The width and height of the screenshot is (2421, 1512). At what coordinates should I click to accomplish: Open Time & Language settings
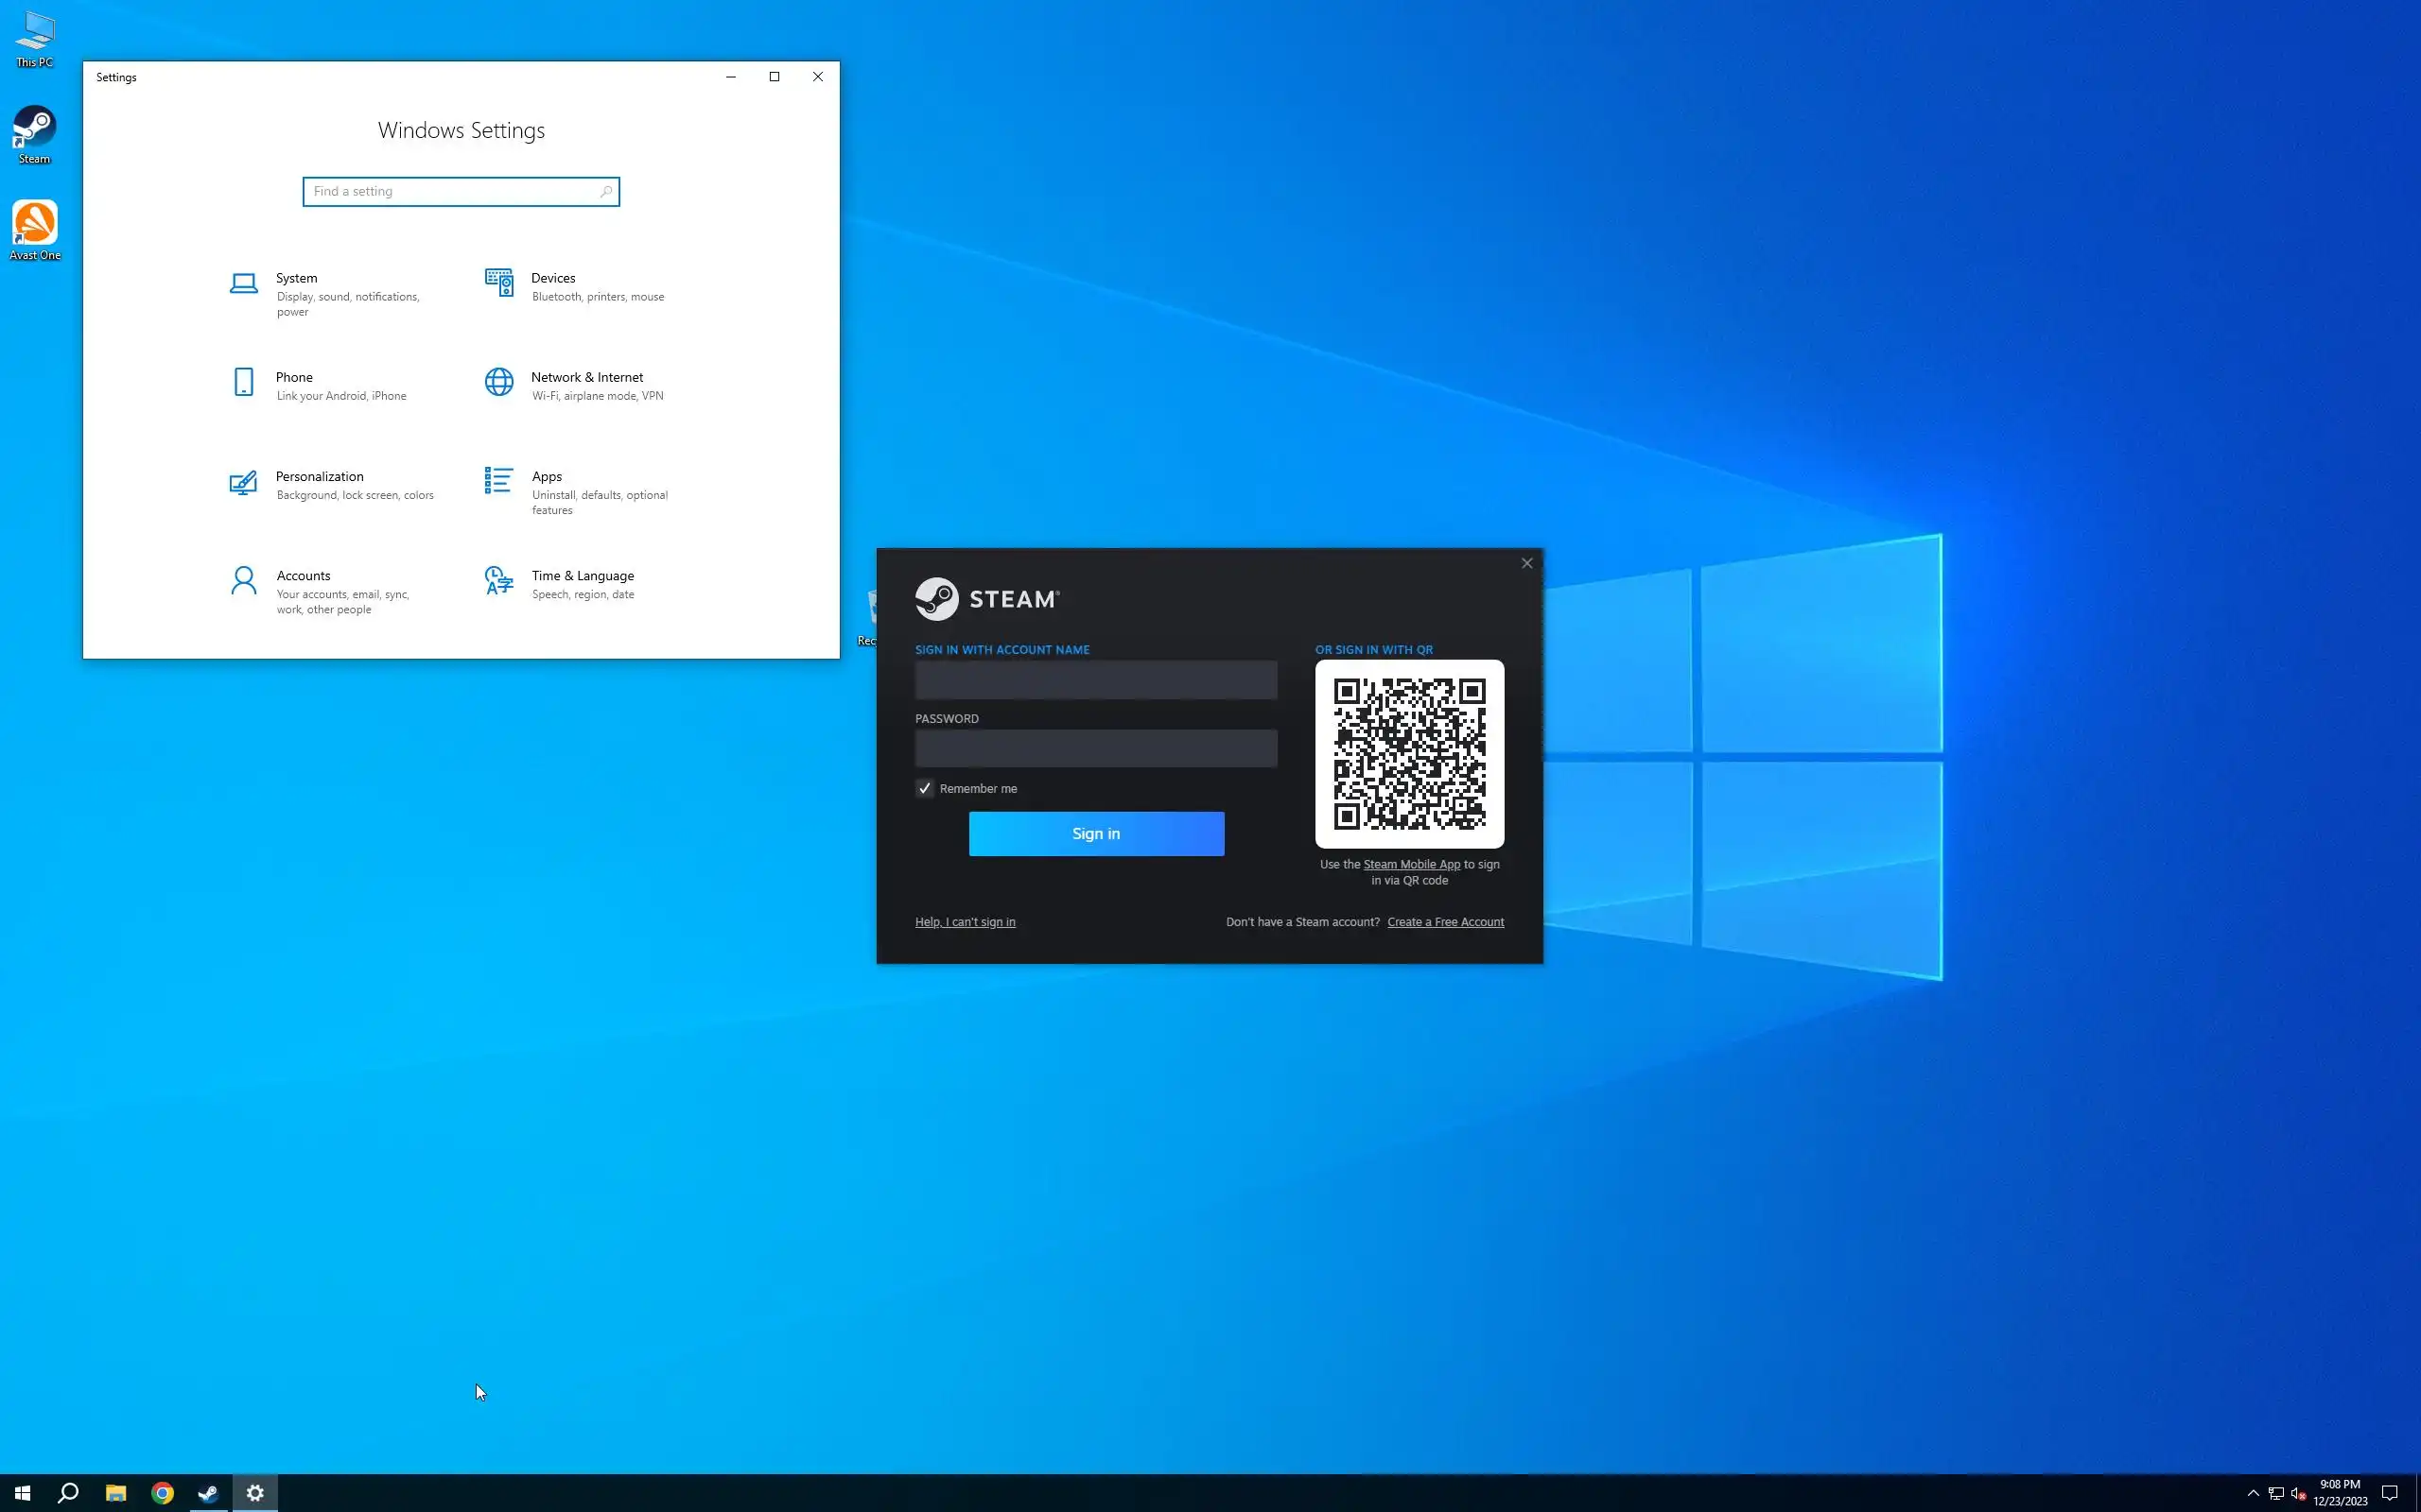pyautogui.click(x=583, y=576)
